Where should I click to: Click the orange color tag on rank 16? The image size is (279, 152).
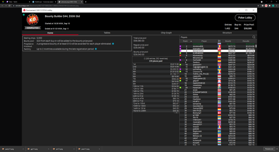181,79
